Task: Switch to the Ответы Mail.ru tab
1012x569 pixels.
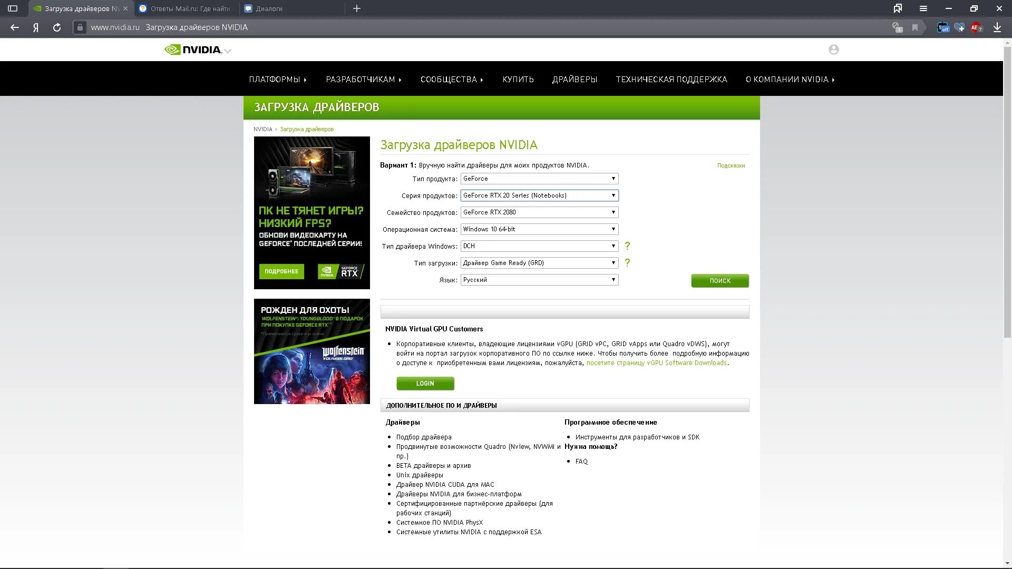Action: 185,8
